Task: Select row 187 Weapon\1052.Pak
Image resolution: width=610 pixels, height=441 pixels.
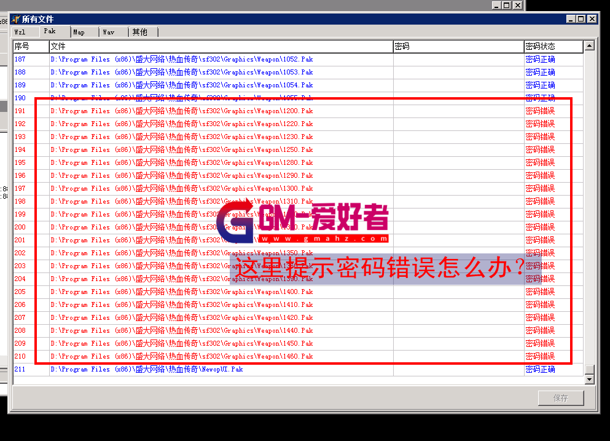Action: [298, 59]
